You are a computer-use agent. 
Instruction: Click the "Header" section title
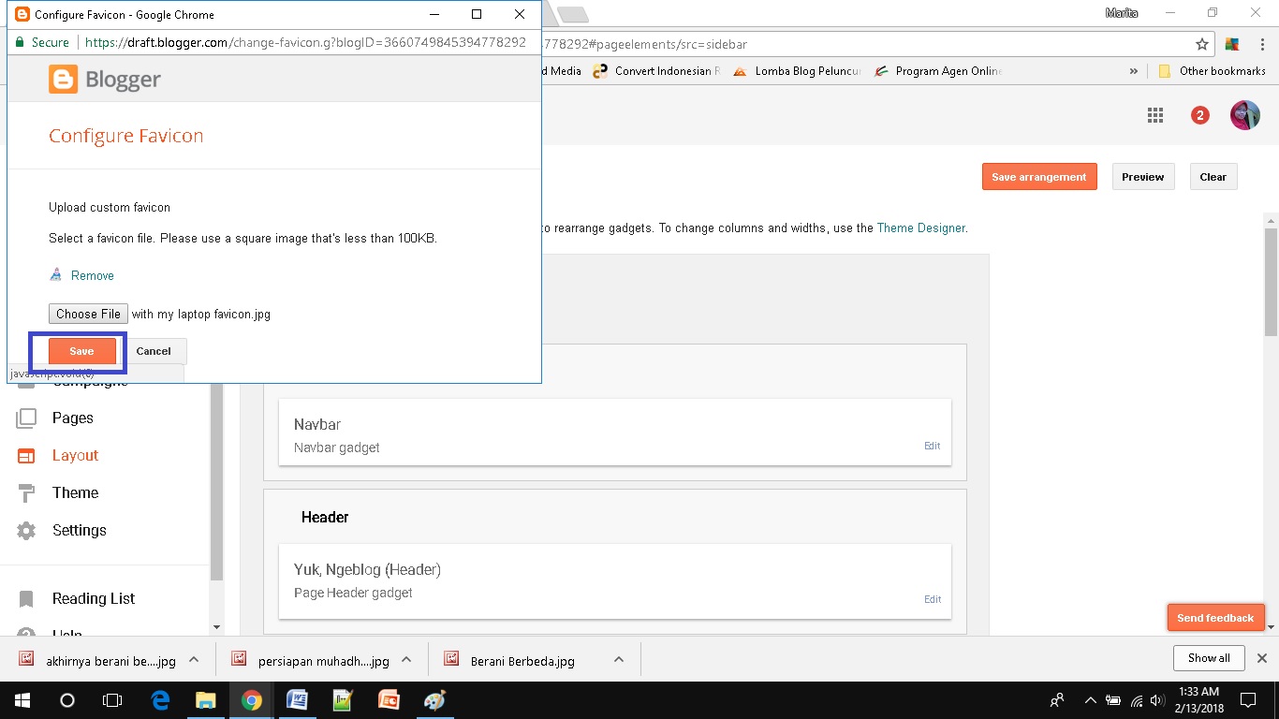pos(325,517)
